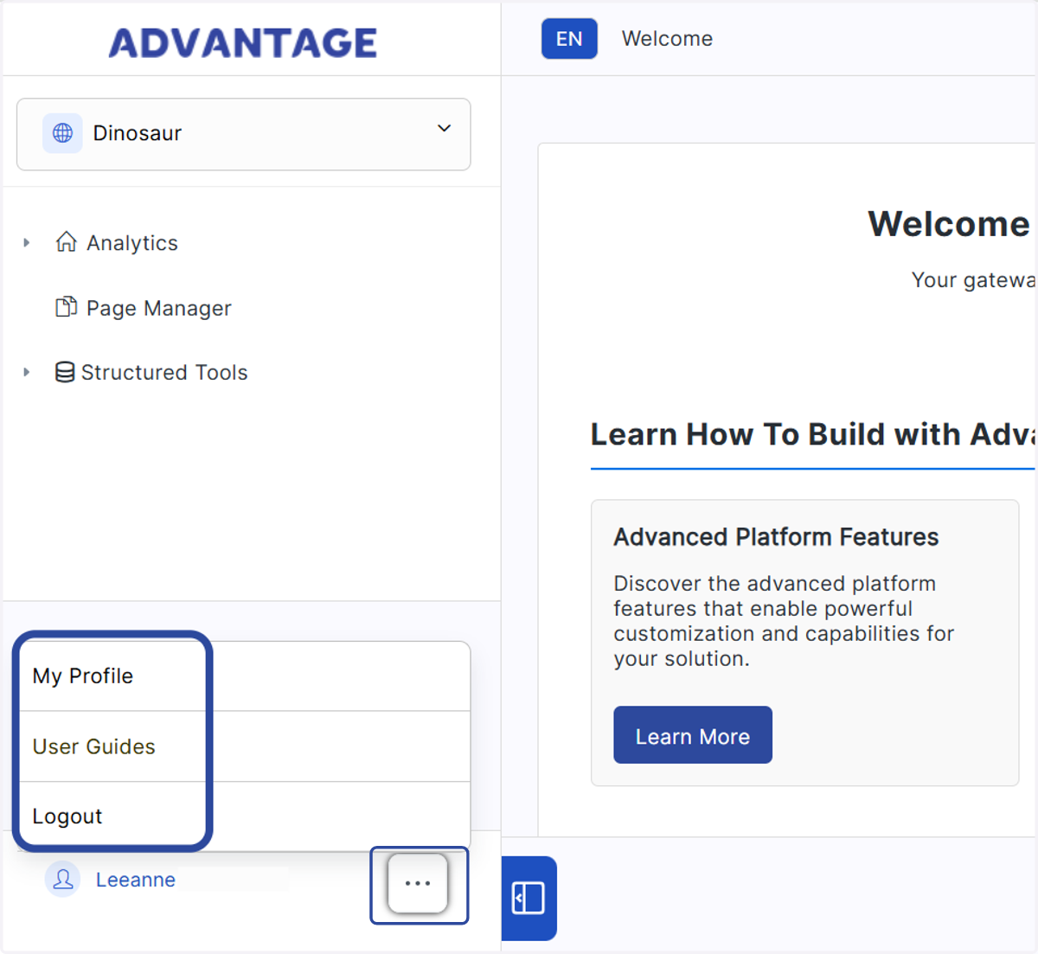Click the Learn How To Build heading

[x=812, y=434]
